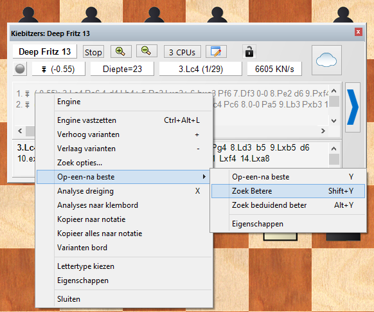This screenshot has height=312, width=374.
Task: Choose Lettertype kiezen menu entry
Action: 124,266
